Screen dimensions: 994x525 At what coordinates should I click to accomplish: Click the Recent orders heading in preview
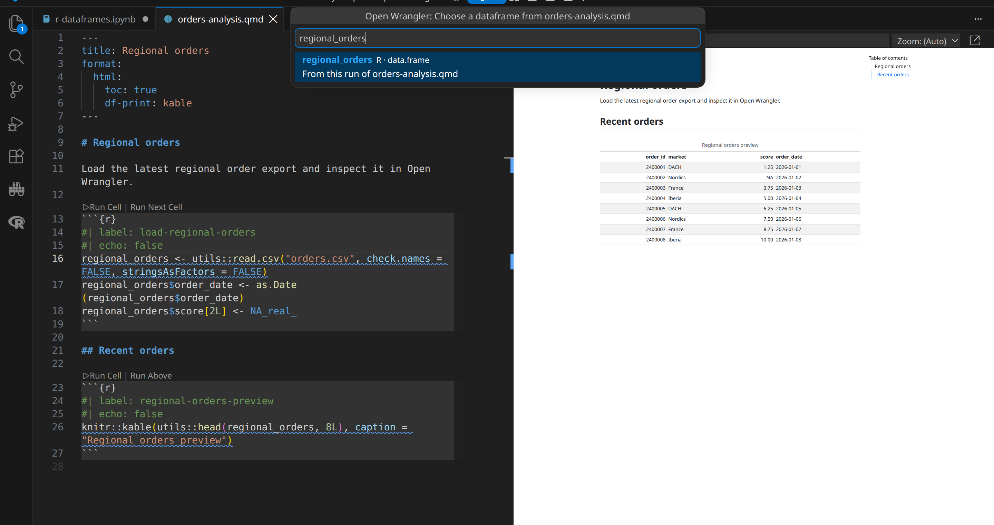(631, 122)
